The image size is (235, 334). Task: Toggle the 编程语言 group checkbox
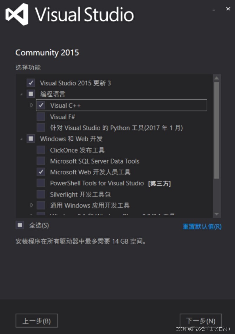point(31,94)
